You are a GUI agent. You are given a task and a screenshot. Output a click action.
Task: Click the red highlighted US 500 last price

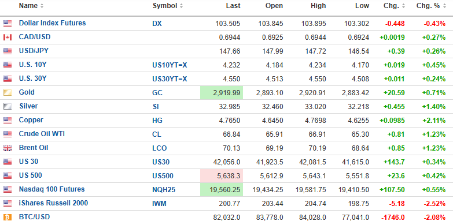click(222, 175)
